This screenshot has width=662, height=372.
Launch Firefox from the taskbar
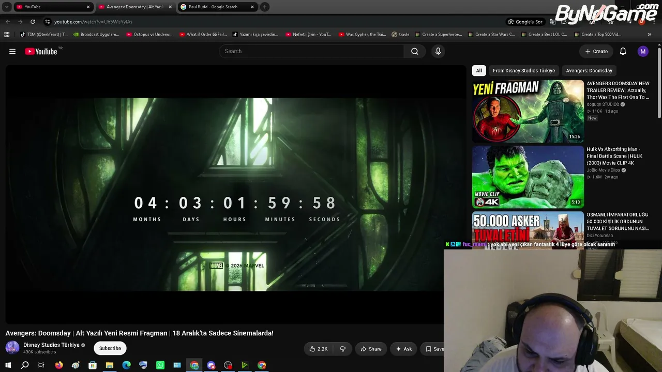coord(59,365)
